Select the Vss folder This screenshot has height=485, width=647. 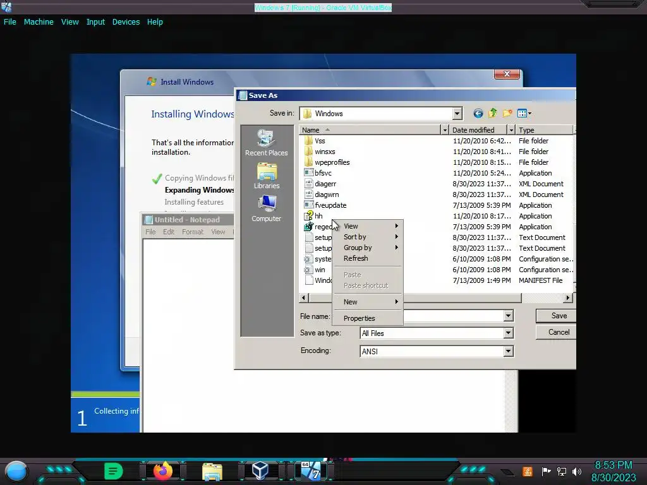(320, 141)
